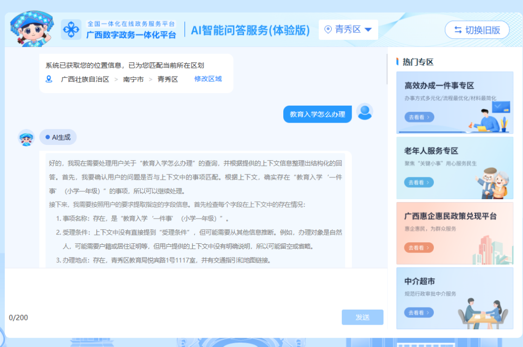Viewport: 523px width, 347px height.
Task: Open the 青秀区 district dropdown
Action: (348, 30)
